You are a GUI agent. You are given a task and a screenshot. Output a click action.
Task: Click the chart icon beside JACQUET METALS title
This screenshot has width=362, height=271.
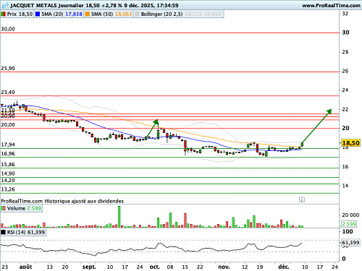[x=5, y=5]
